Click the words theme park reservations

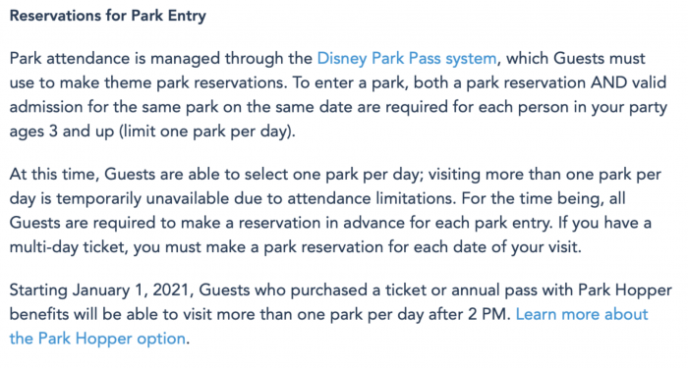pyautogui.click(x=194, y=82)
